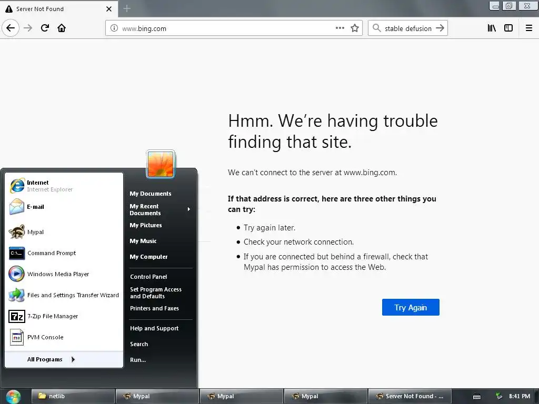This screenshot has width=539, height=404.
Task: Open the hamburger application menu
Action: (x=529, y=28)
